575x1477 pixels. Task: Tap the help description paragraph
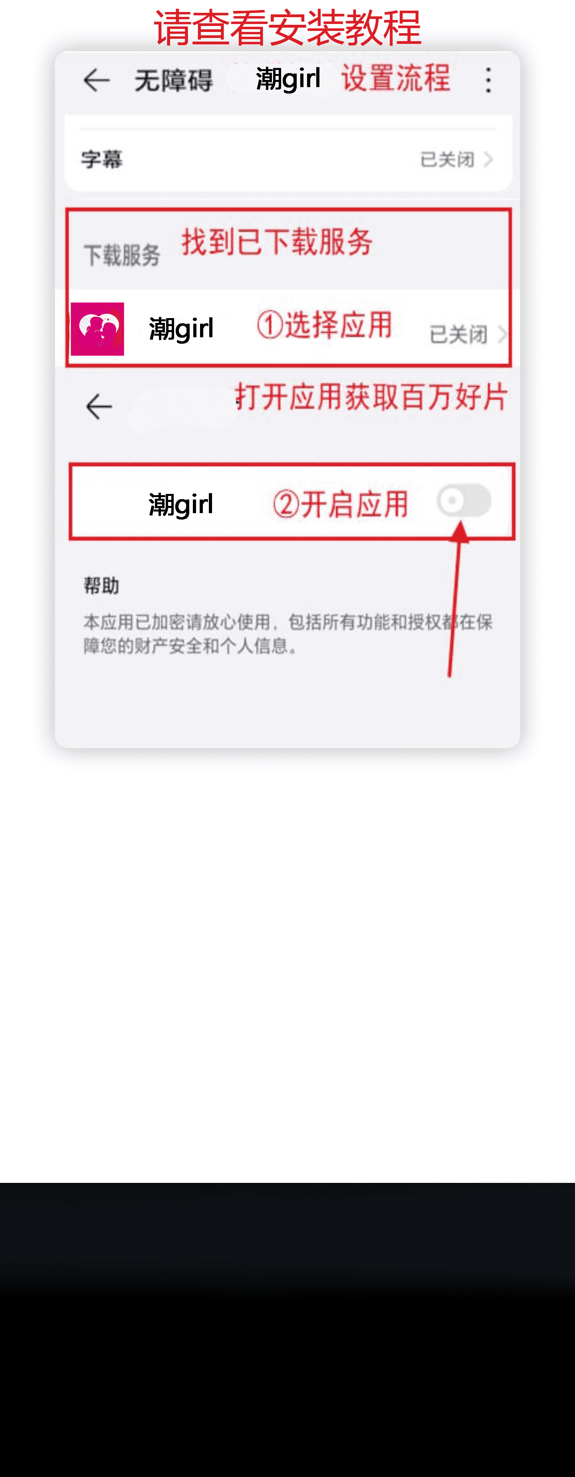point(288,633)
